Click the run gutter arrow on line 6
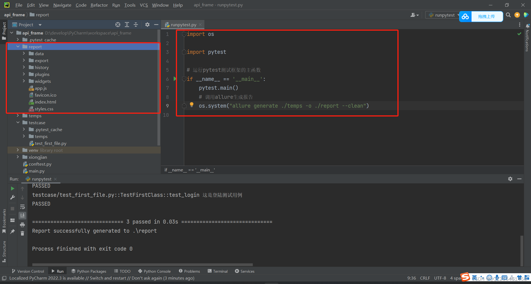 (x=175, y=79)
